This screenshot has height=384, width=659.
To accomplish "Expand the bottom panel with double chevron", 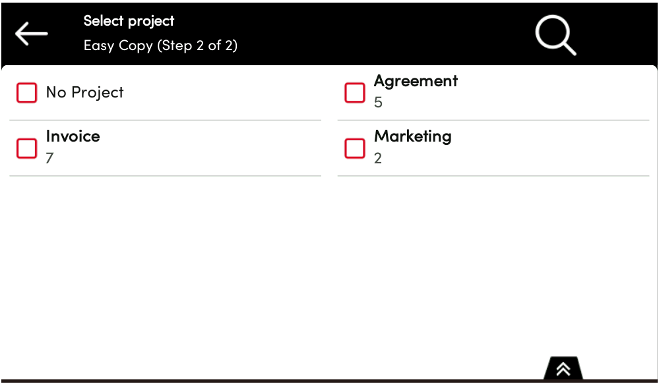I will 563,369.
